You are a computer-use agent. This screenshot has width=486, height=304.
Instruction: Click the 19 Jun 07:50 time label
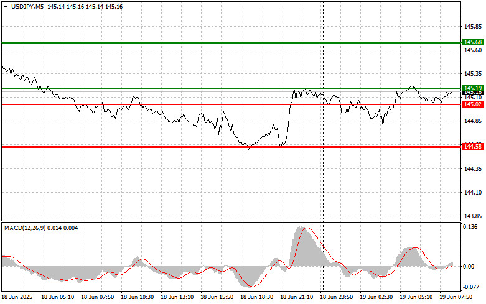(x=455, y=298)
